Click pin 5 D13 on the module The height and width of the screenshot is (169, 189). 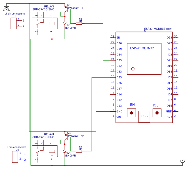coord(113,106)
